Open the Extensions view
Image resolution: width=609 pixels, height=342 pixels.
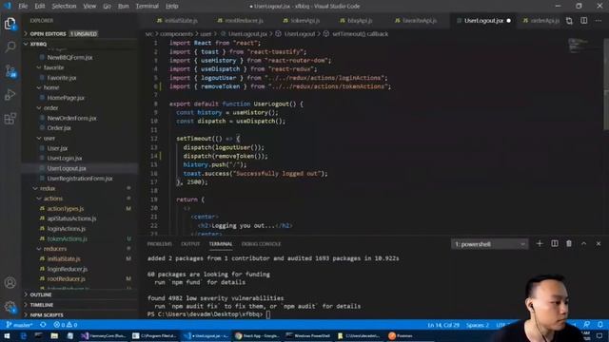10,118
